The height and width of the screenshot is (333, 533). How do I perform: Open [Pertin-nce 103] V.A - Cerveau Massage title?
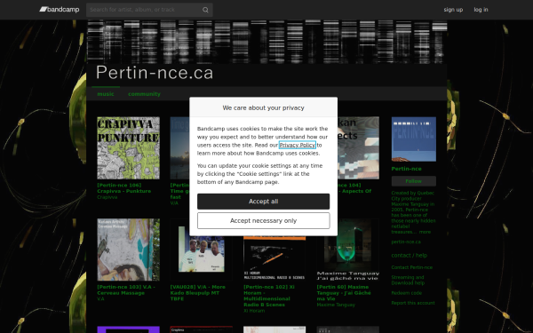tap(126, 289)
